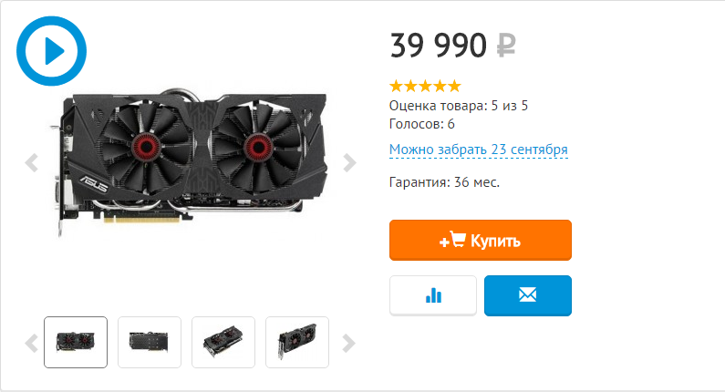
Task: Select the fourth side-view thumbnail
Action: pos(297,342)
